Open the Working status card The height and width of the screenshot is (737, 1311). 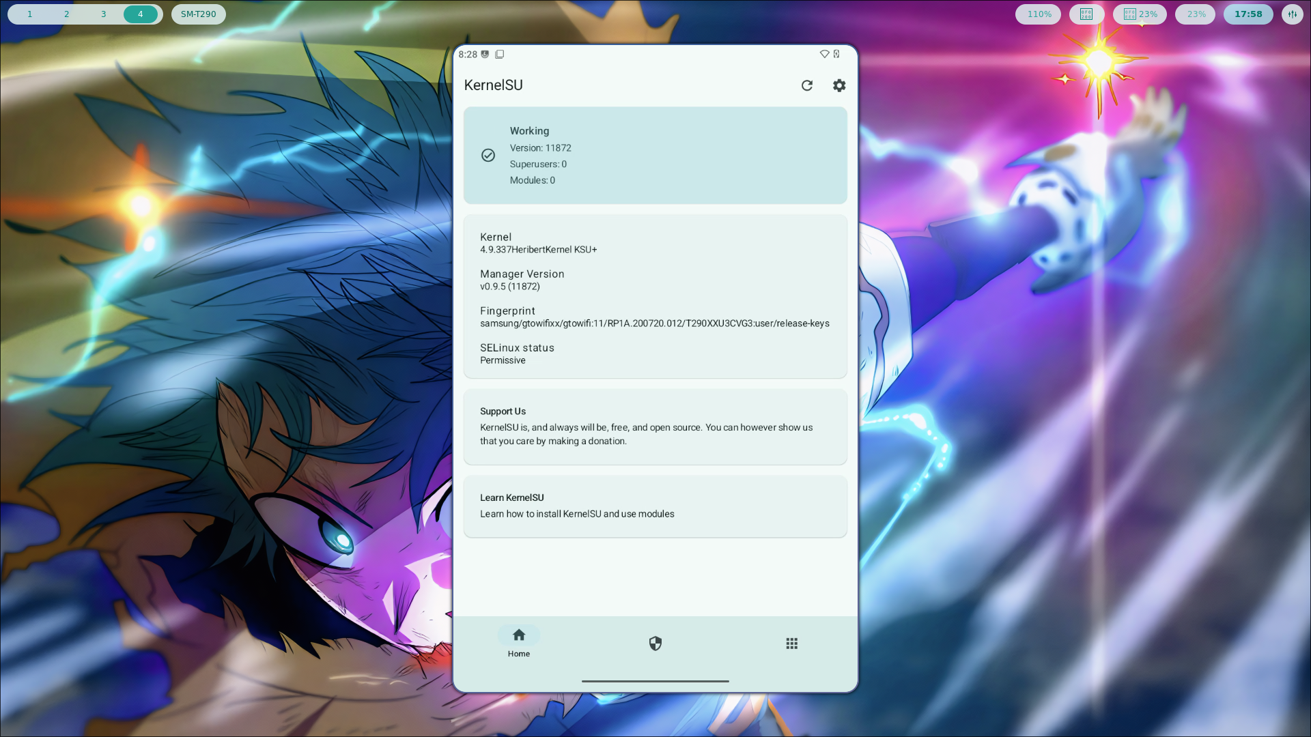click(655, 156)
